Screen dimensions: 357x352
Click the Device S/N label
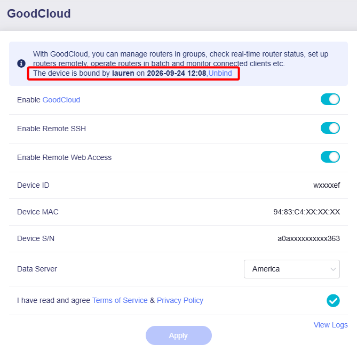tap(36, 238)
